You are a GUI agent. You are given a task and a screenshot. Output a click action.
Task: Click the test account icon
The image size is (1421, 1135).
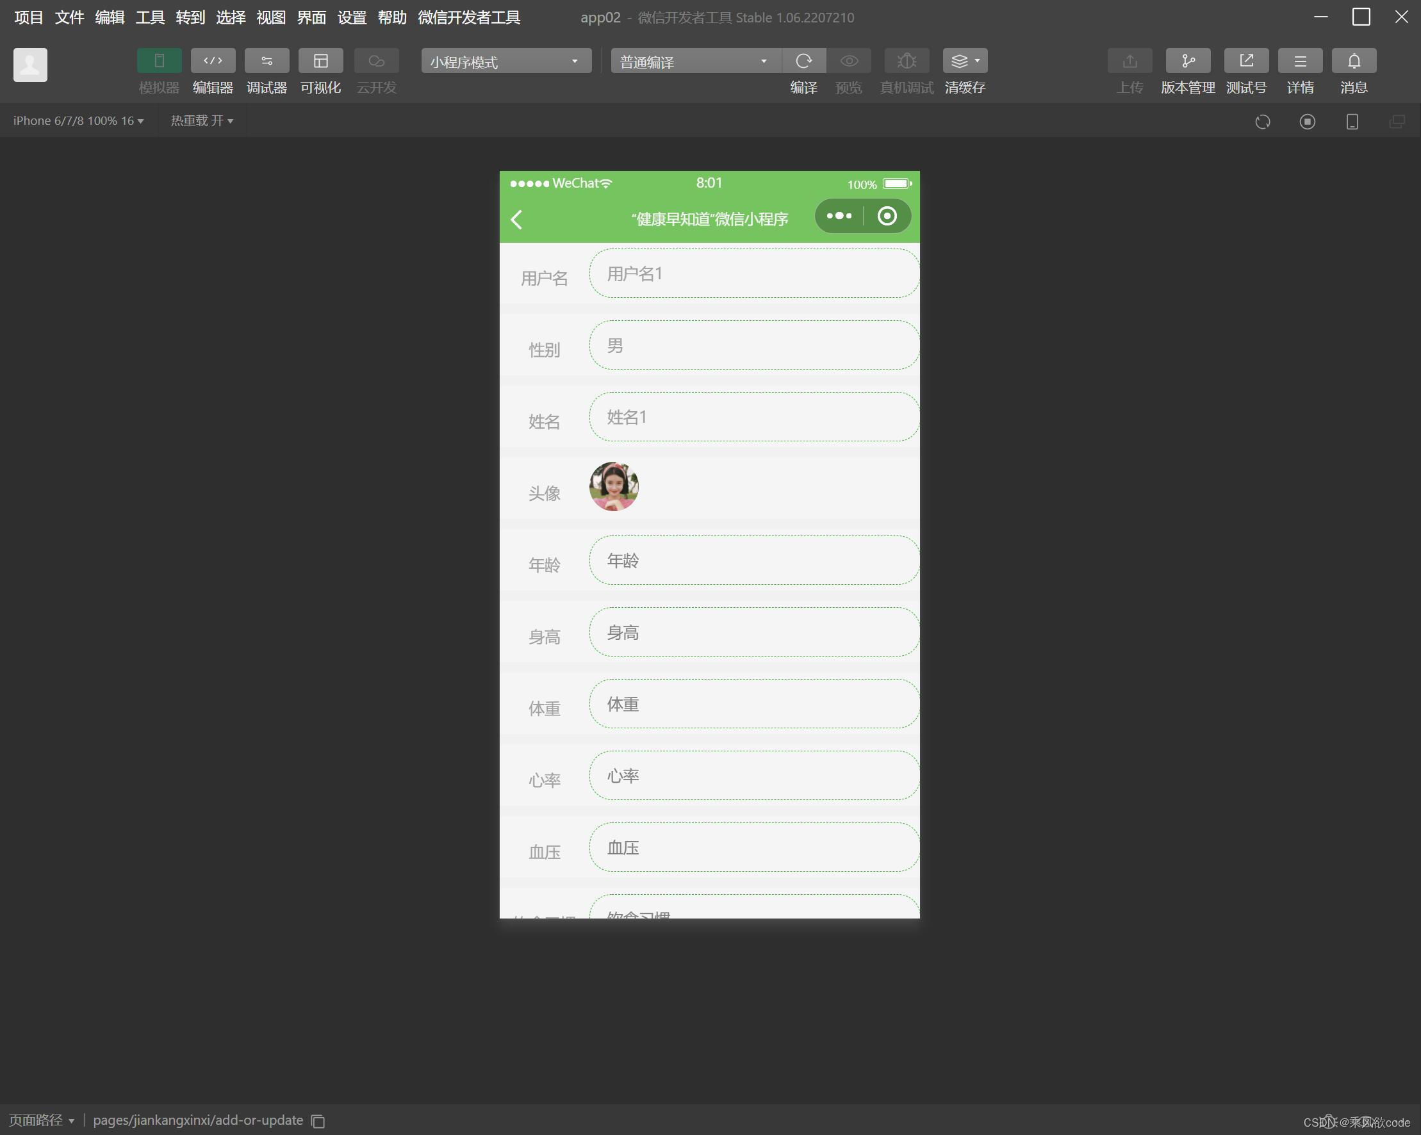tap(1245, 61)
